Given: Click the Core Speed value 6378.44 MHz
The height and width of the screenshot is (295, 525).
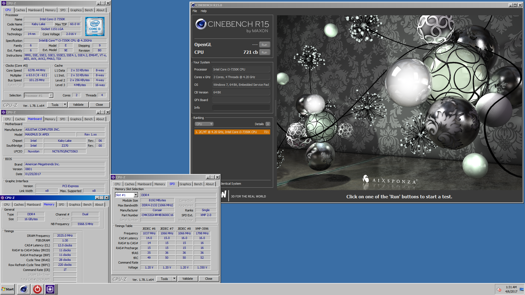Looking at the screenshot, I should click(x=37, y=70).
